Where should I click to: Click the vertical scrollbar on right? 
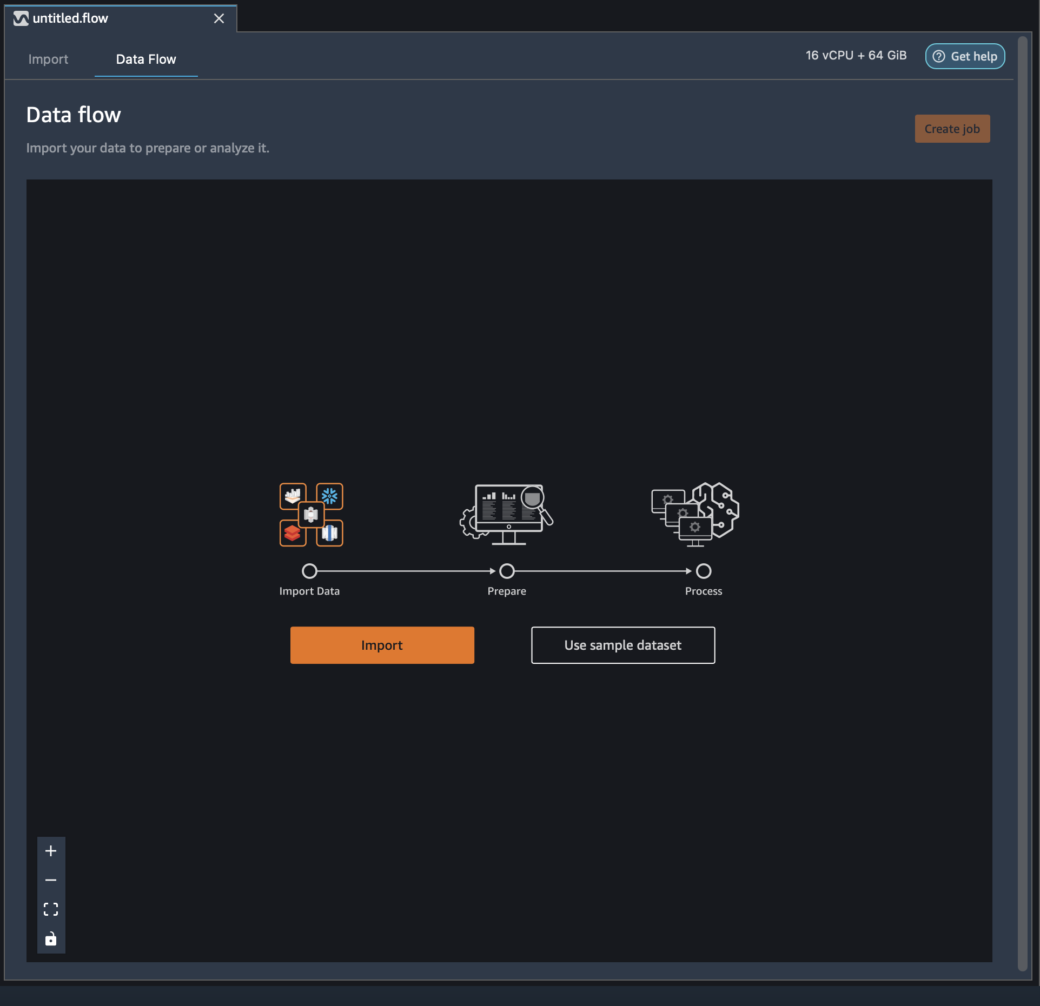pos(1022,503)
